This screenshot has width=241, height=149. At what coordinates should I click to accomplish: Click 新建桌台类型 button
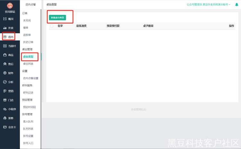[58, 18]
